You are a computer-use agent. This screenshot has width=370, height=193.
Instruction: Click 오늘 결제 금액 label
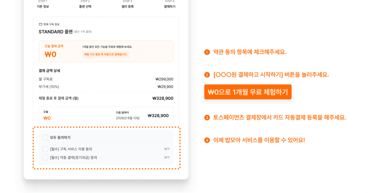click(x=54, y=46)
